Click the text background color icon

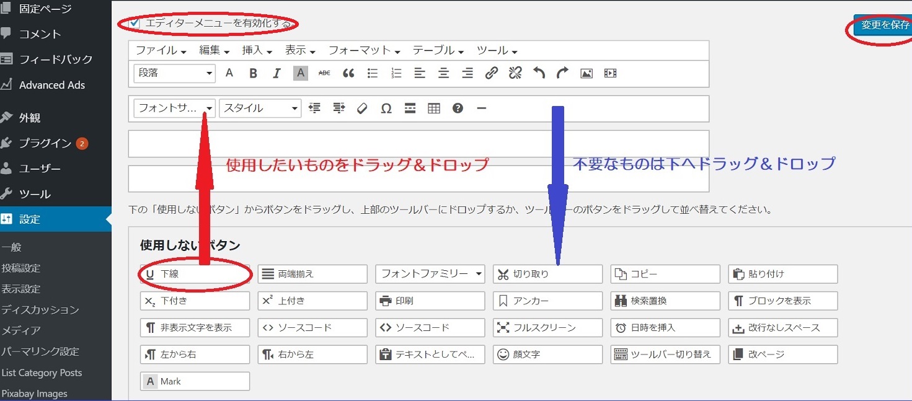click(x=301, y=73)
